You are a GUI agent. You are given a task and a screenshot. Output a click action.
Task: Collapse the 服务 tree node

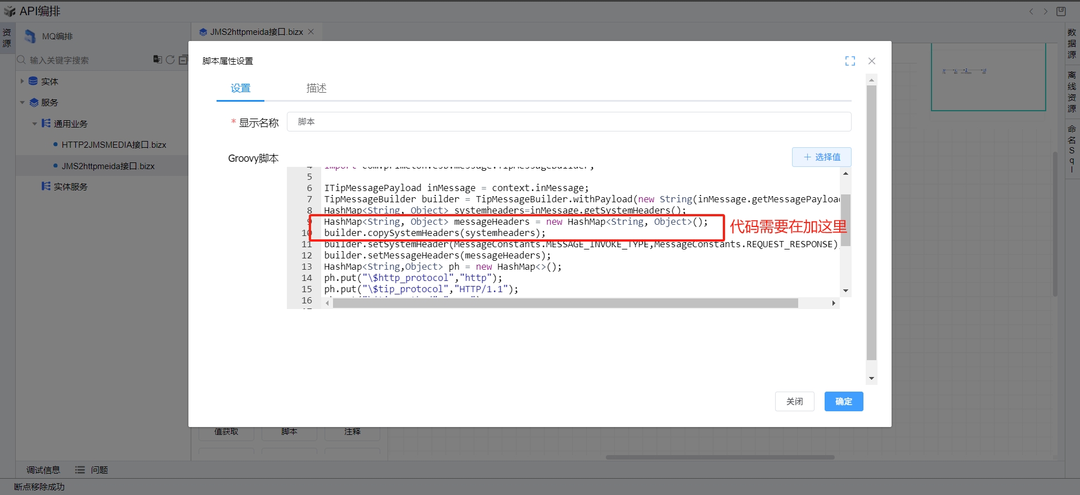click(22, 102)
